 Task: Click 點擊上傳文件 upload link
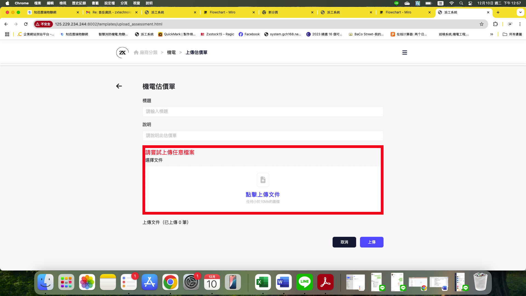click(263, 195)
